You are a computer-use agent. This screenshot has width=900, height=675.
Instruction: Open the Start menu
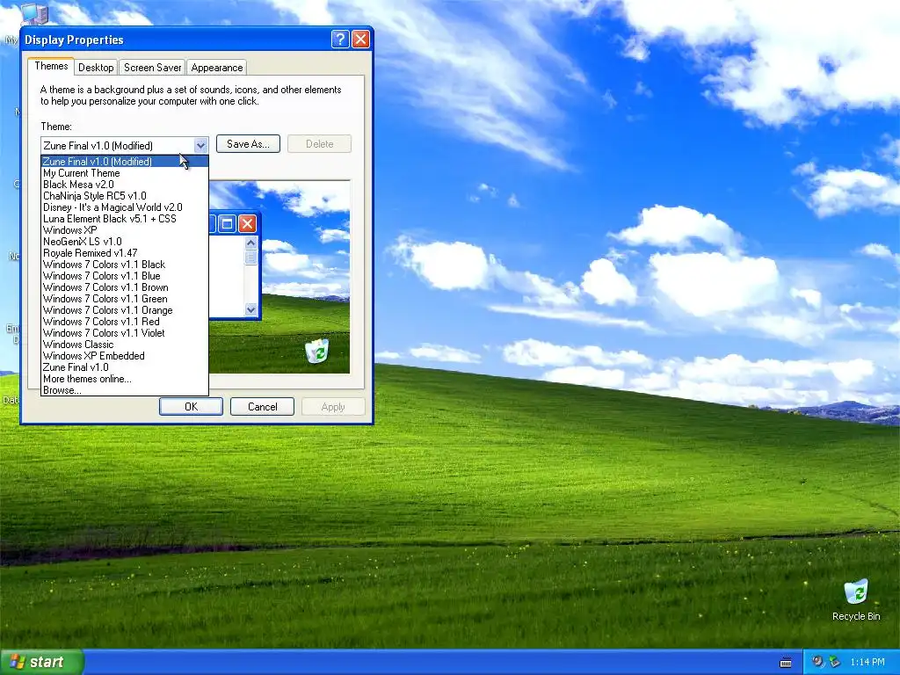[x=42, y=662]
